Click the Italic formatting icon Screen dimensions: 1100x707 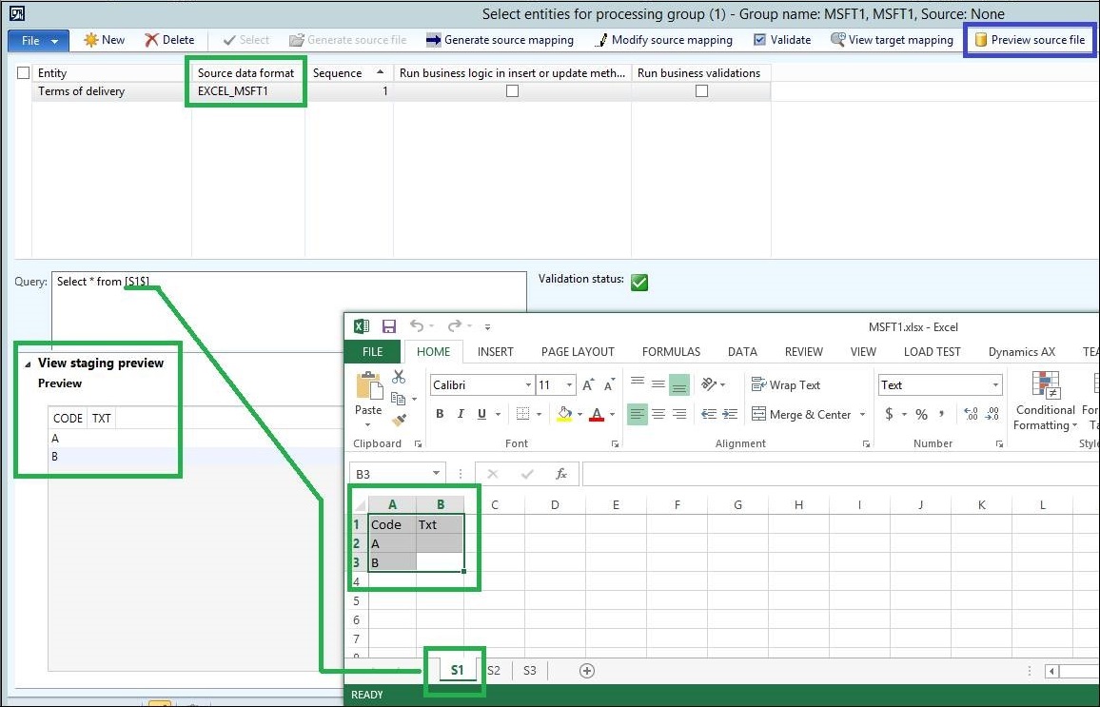click(x=462, y=414)
